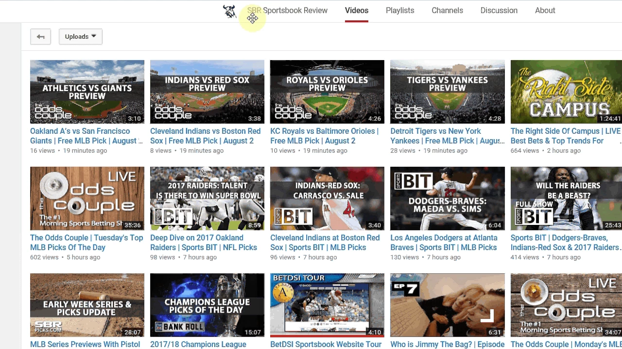Open the Early Week Series & Picks thumbnail
This screenshot has width=622, height=349.
(x=87, y=305)
